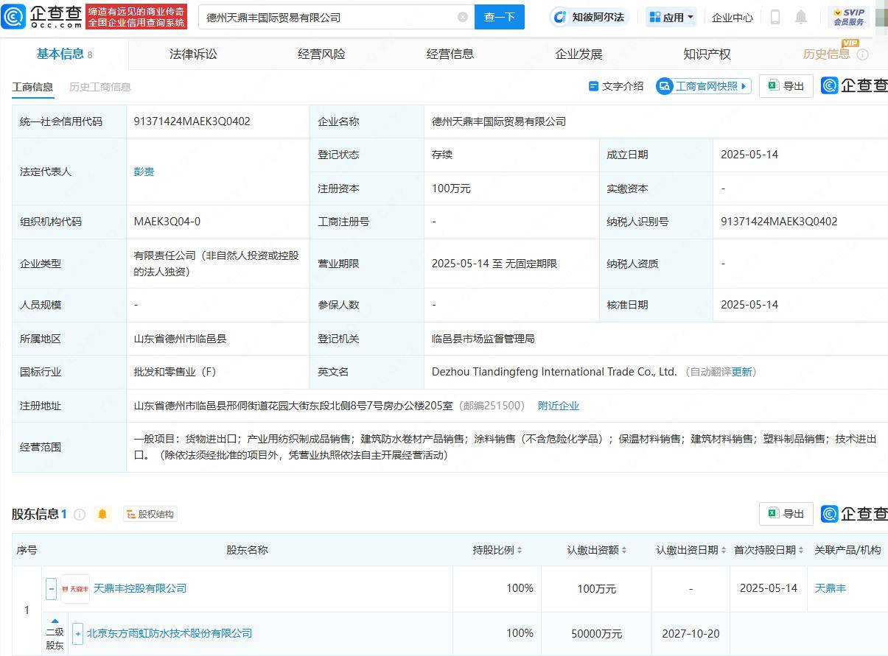The width and height of the screenshot is (888, 656).
Task: Click the 查一下 search button
Action: (x=499, y=17)
